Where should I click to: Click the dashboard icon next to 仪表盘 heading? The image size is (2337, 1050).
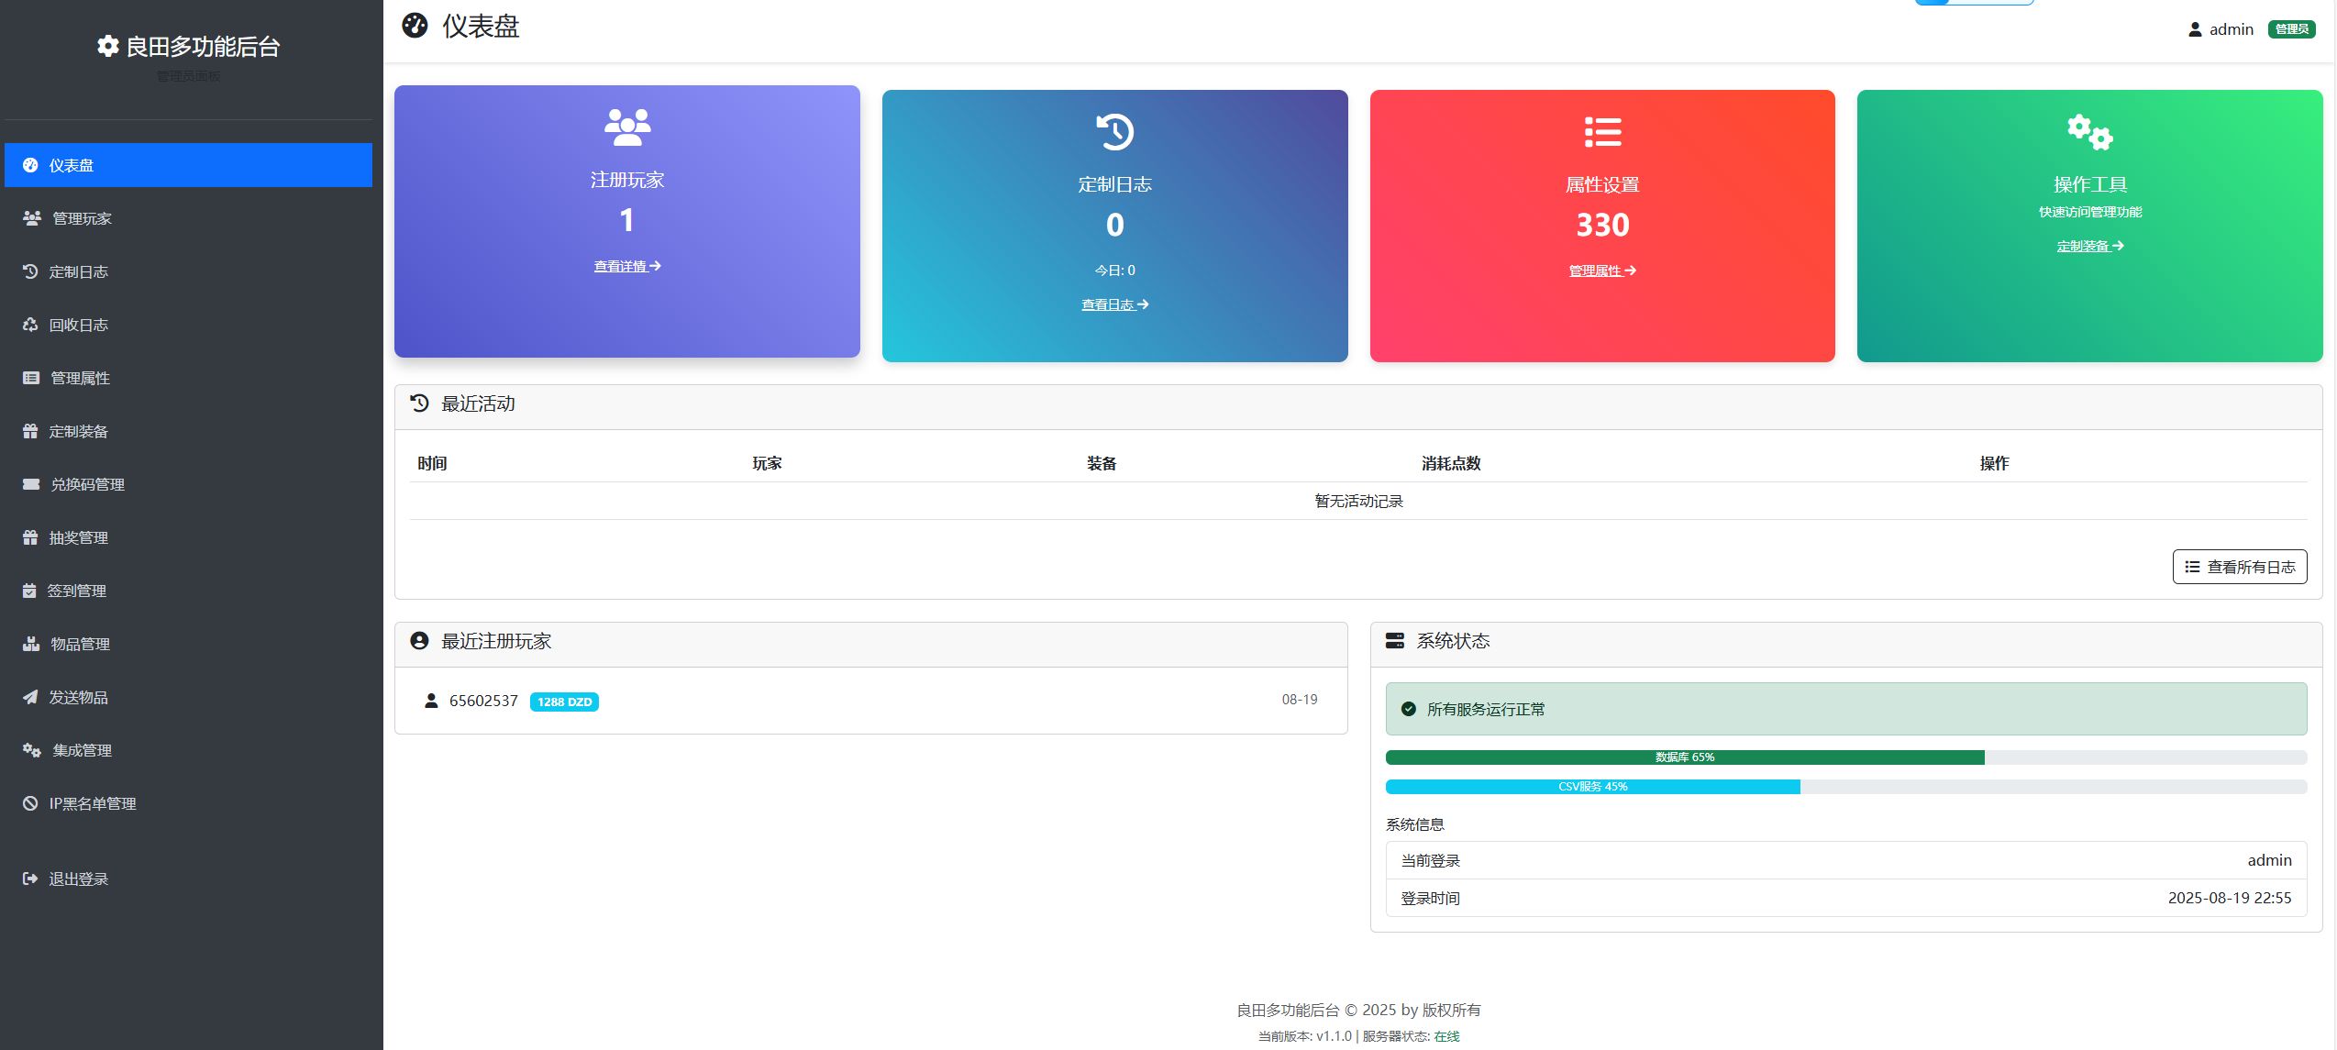[415, 26]
